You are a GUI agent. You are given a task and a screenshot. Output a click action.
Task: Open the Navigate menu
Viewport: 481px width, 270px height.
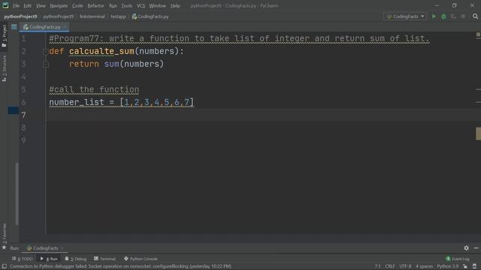[59, 5]
